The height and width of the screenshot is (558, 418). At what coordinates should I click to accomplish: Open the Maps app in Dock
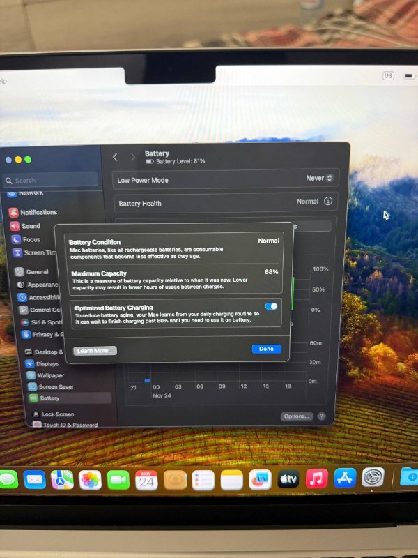(x=62, y=479)
